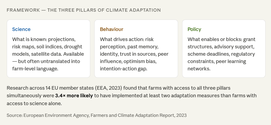Click the Science card heading

pos(21,29)
